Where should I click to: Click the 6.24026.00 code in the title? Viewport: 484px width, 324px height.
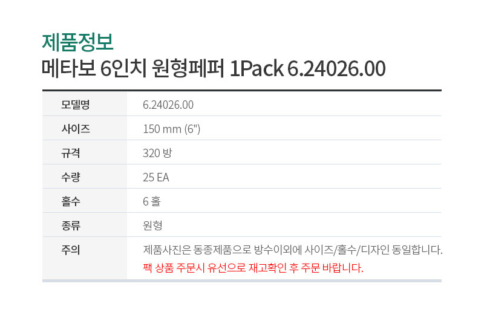(336, 68)
